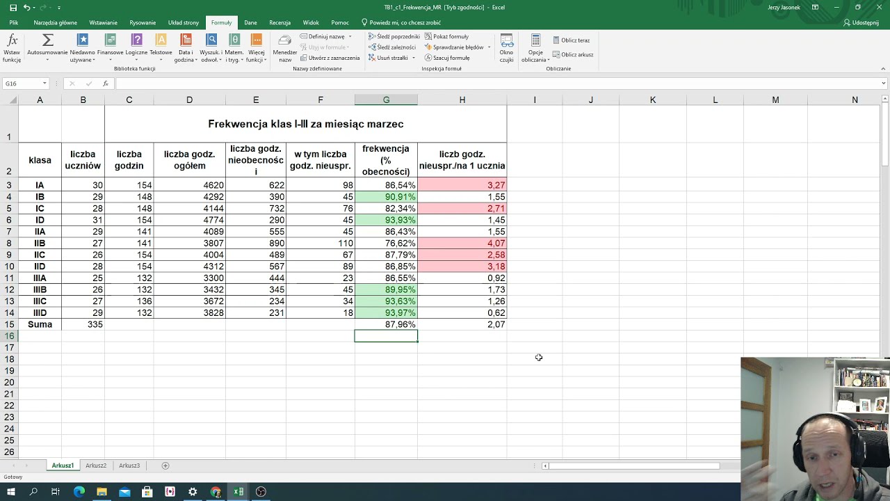Screen dimensions: 890x501
Task: Open the Mail app from taskbar
Action: click(124, 492)
